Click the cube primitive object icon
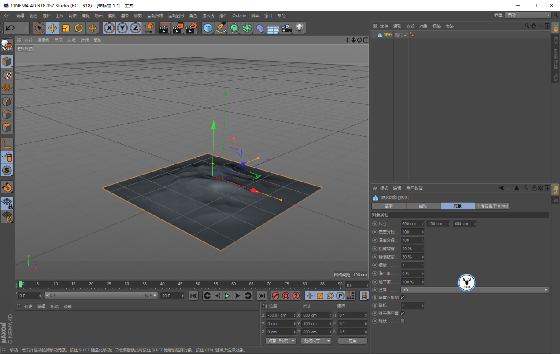Viewport: 560px width, 354px height. tap(208, 28)
